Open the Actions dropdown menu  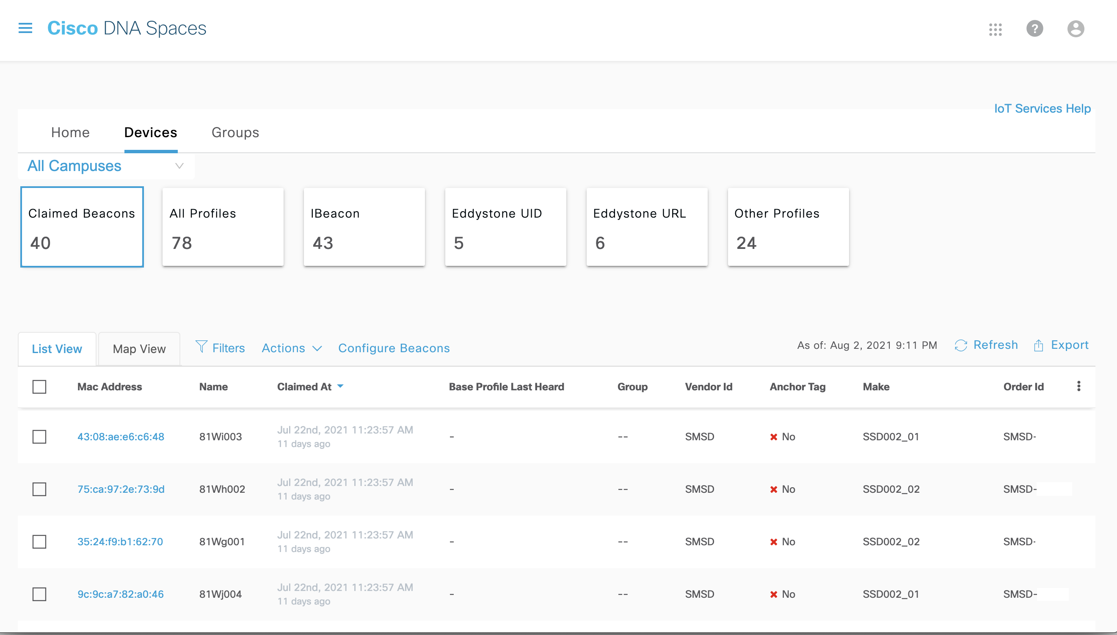pyautogui.click(x=291, y=348)
